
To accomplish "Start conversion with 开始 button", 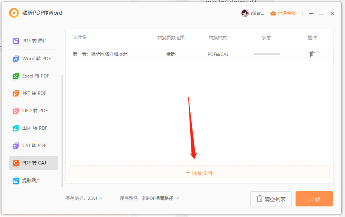I will [x=314, y=199].
